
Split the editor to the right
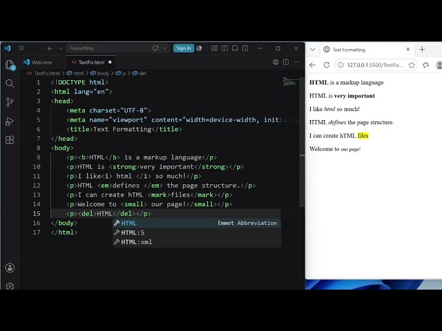click(286, 62)
